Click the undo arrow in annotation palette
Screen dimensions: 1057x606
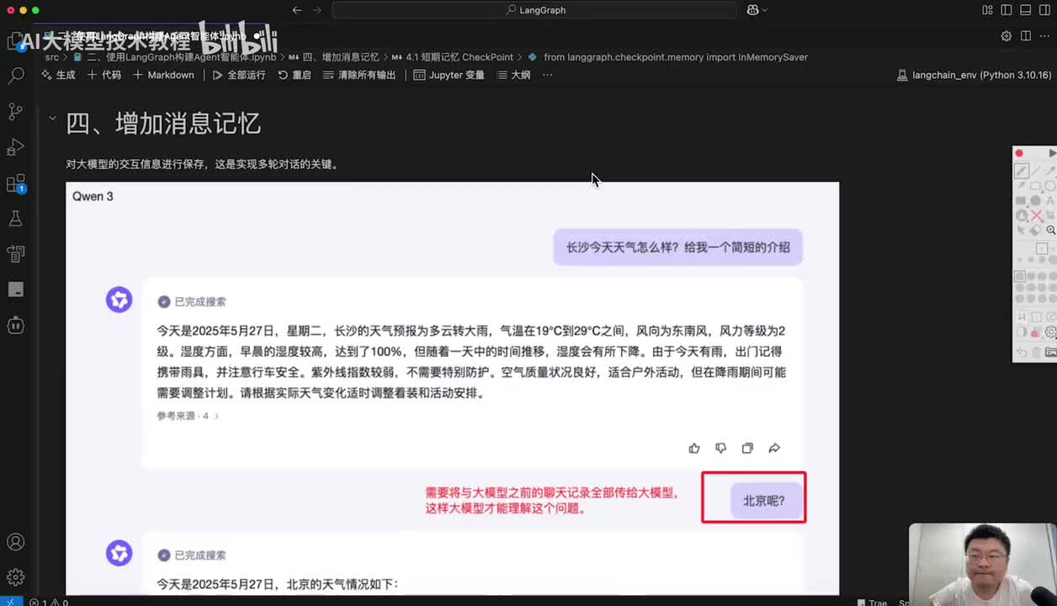(x=1020, y=353)
